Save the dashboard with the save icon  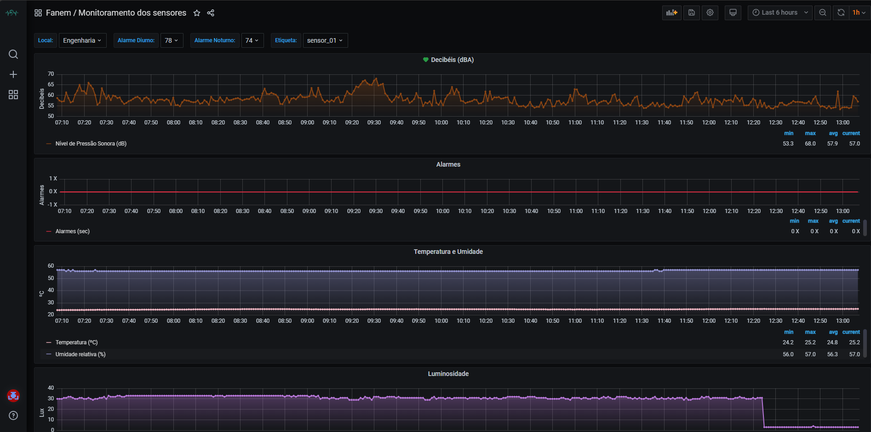point(691,13)
